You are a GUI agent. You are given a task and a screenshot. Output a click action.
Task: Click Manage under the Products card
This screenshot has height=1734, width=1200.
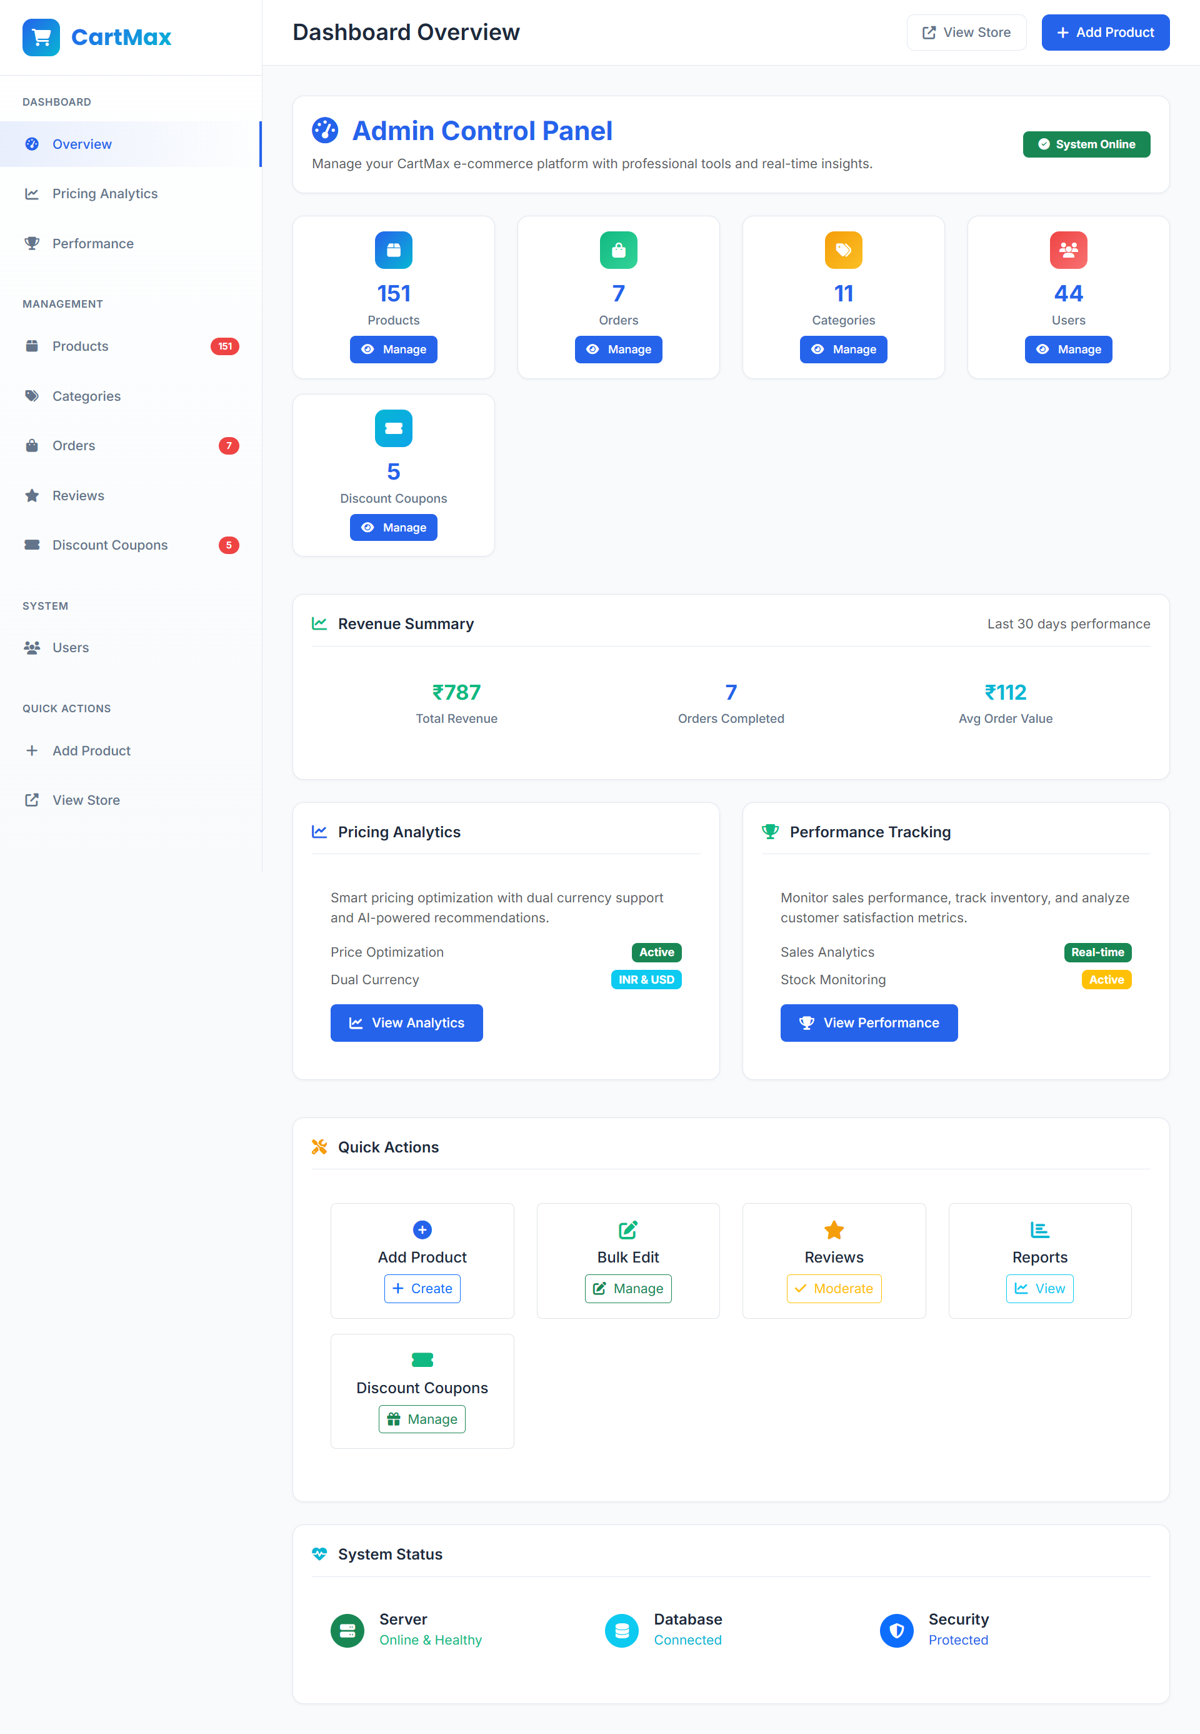pos(393,350)
